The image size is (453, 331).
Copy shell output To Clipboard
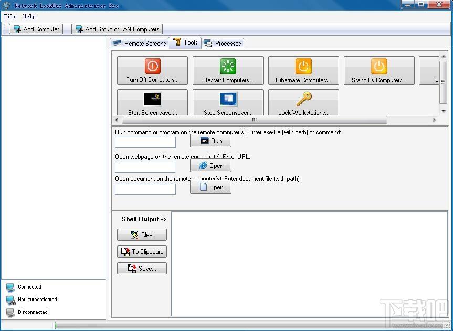pyautogui.click(x=142, y=252)
